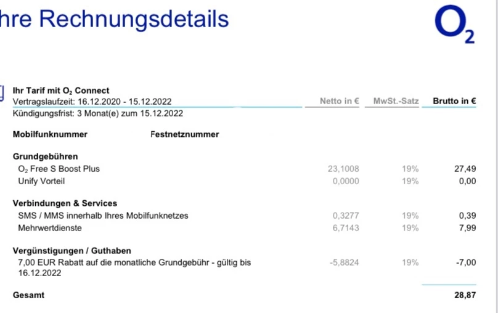
Task: Click the Gesamt label
Action: pos(28,295)
